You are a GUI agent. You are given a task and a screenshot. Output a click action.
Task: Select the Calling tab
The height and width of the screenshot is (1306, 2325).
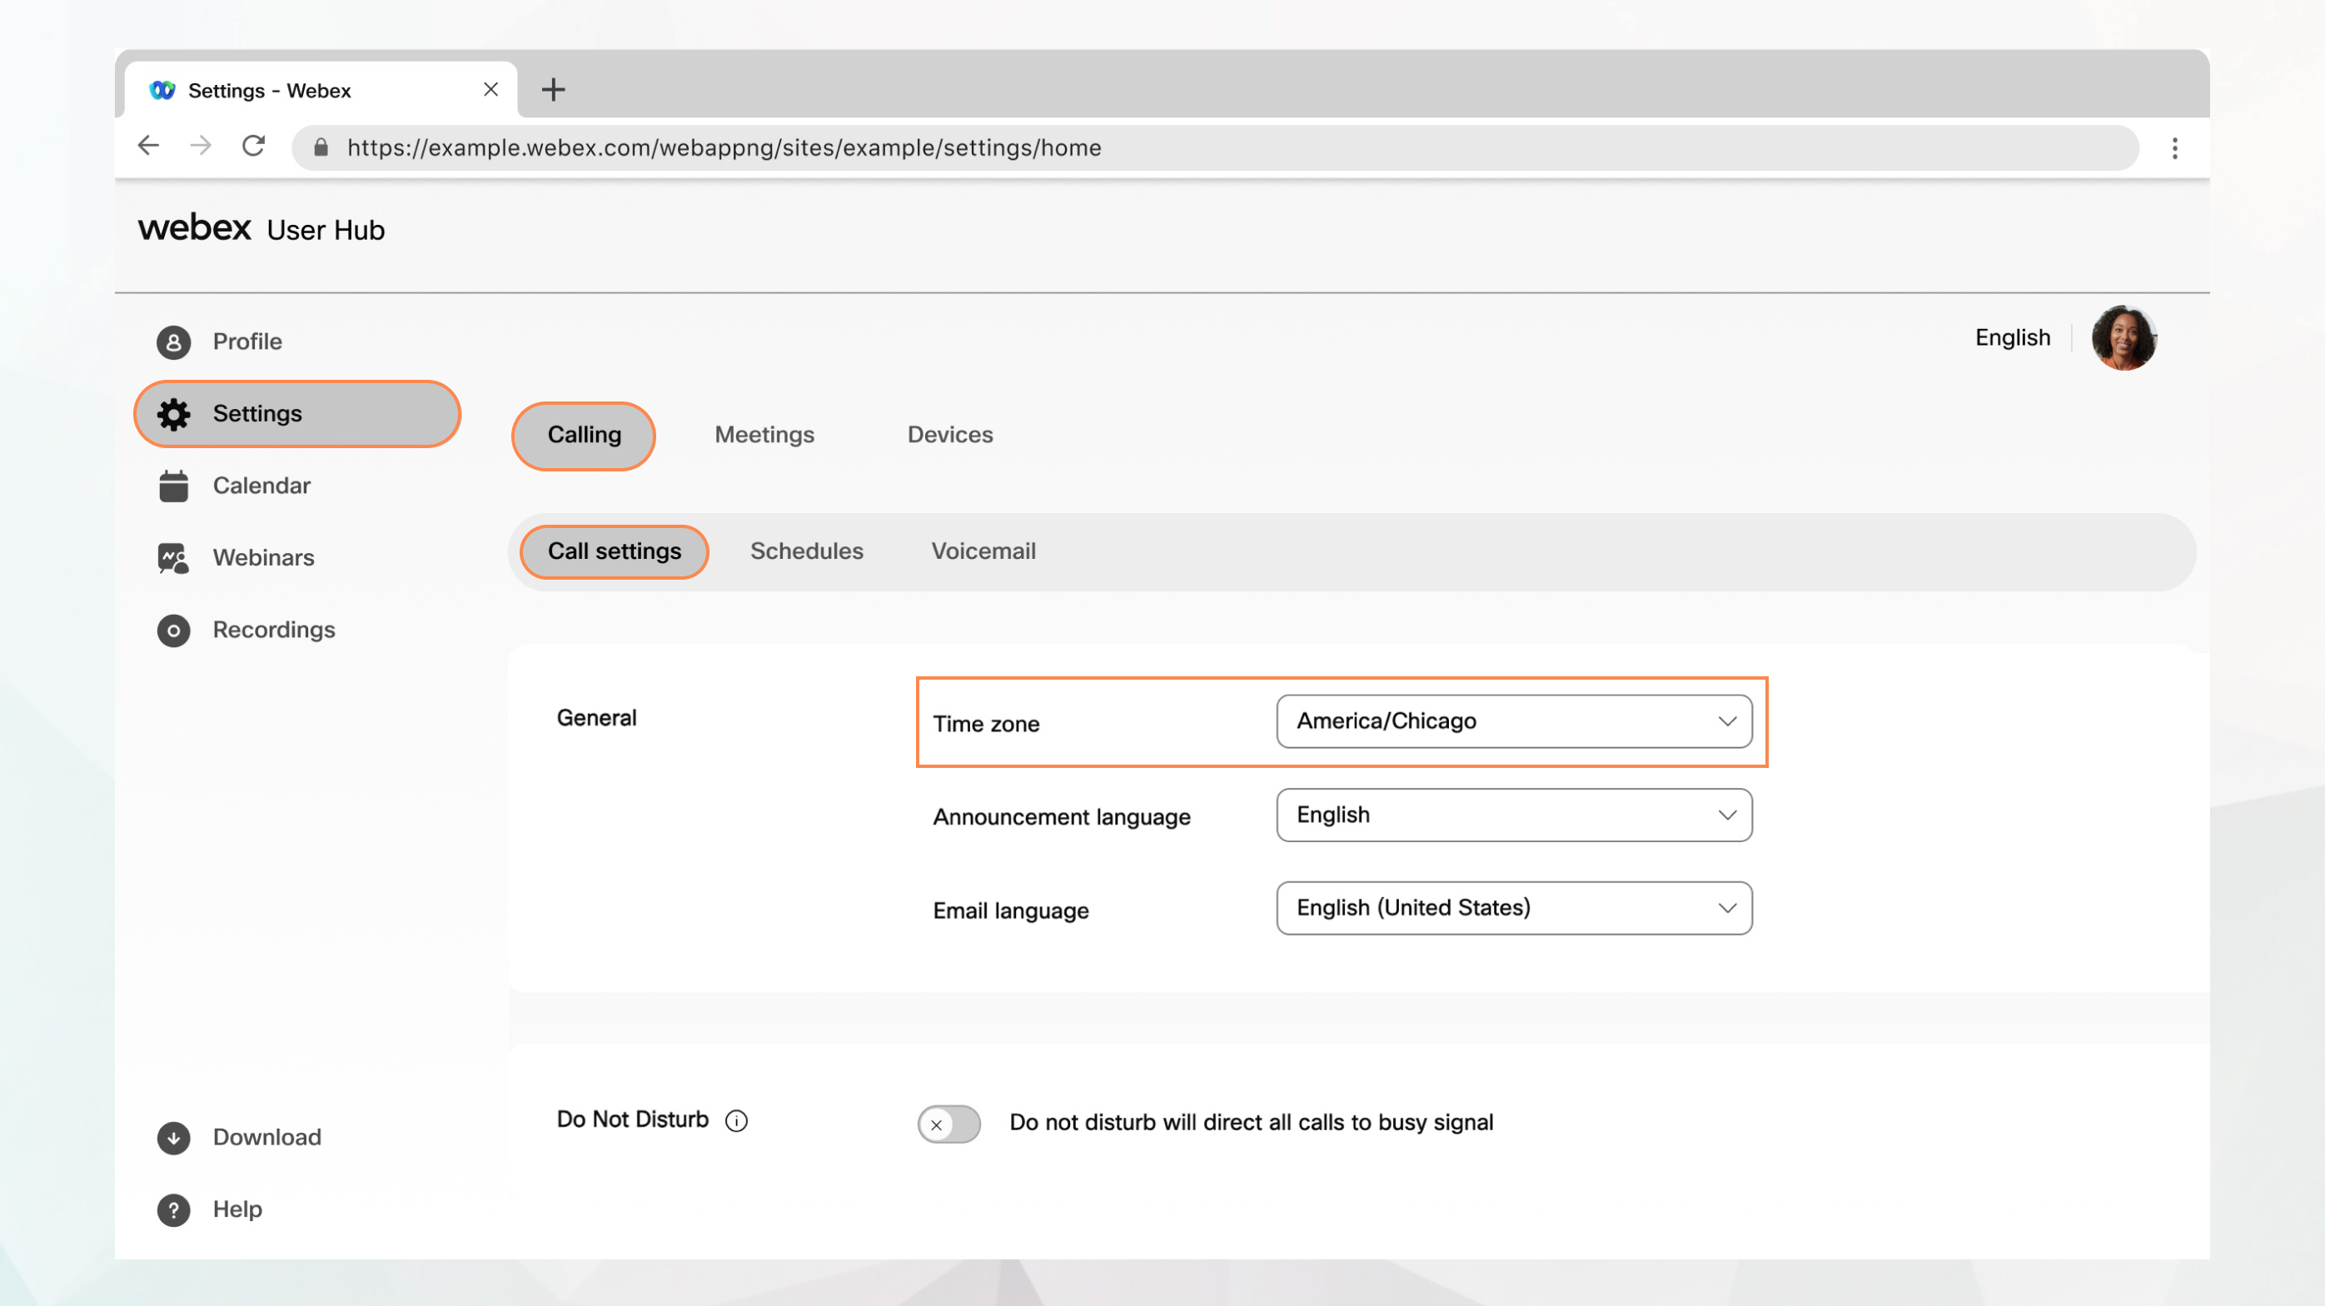(585, 434)
